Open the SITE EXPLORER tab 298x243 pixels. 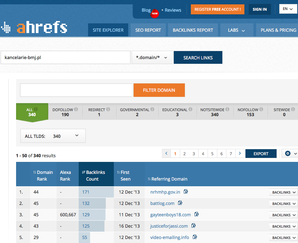(x=108, y=30)
